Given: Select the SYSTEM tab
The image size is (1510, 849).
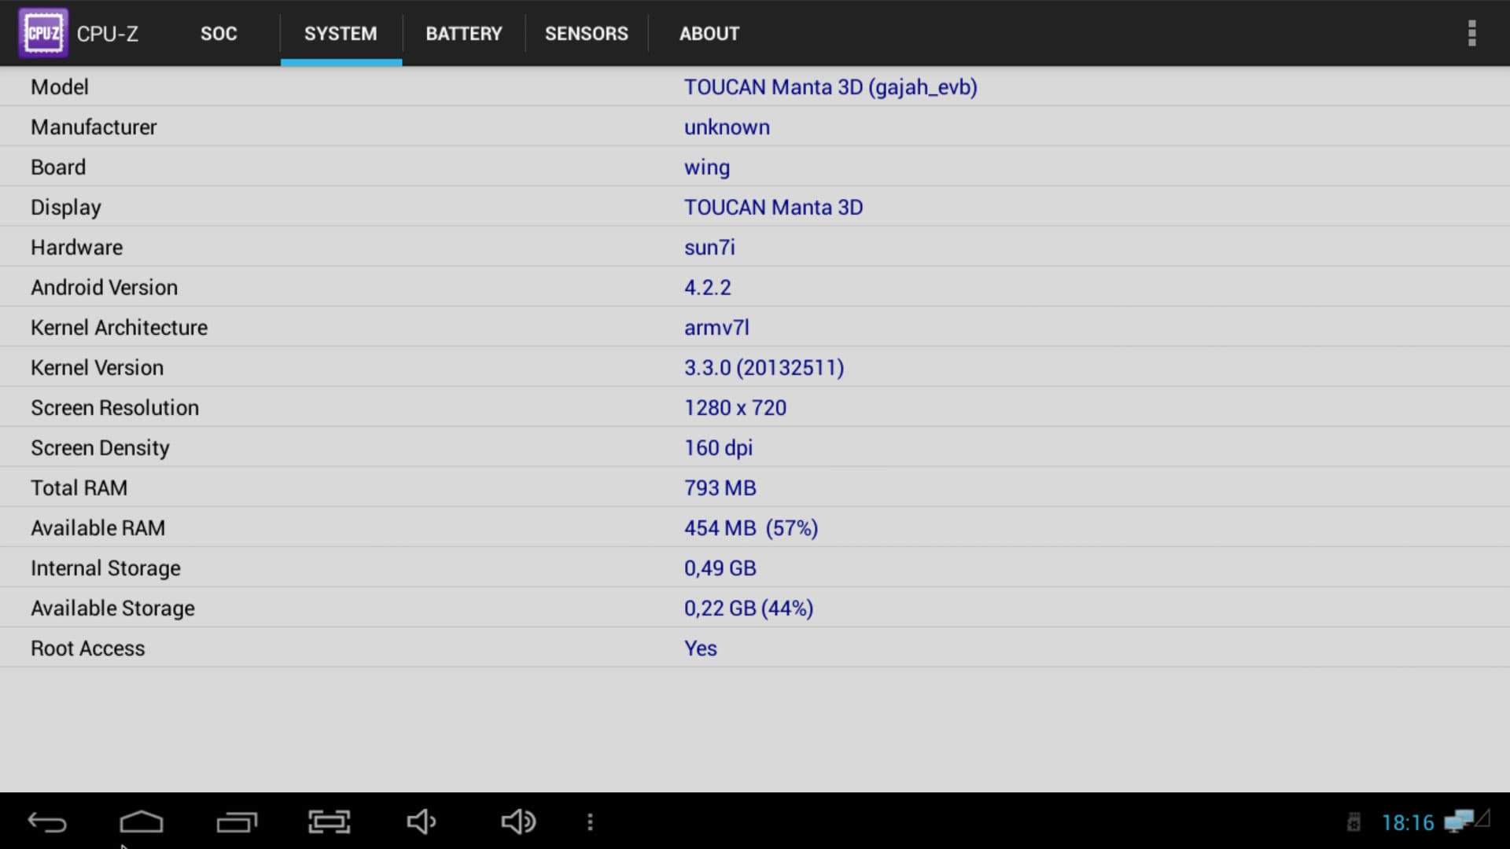Looking at the screenshot, I should point(341,34).
